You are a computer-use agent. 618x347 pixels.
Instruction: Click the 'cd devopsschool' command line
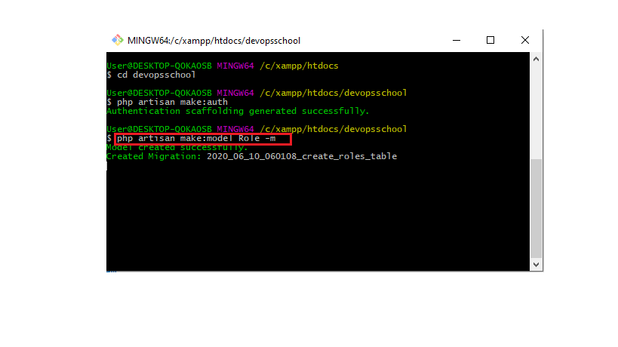pyautogui.click(x=151, y=75)
